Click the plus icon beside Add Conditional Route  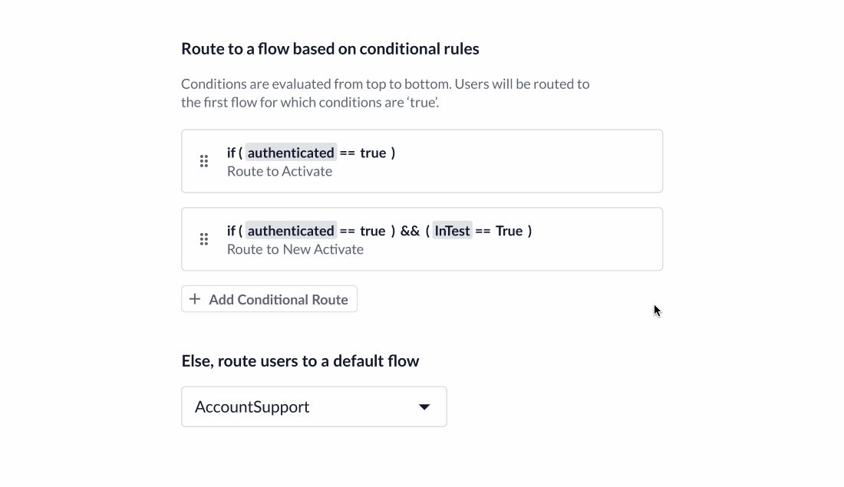(x=195, y=299)
